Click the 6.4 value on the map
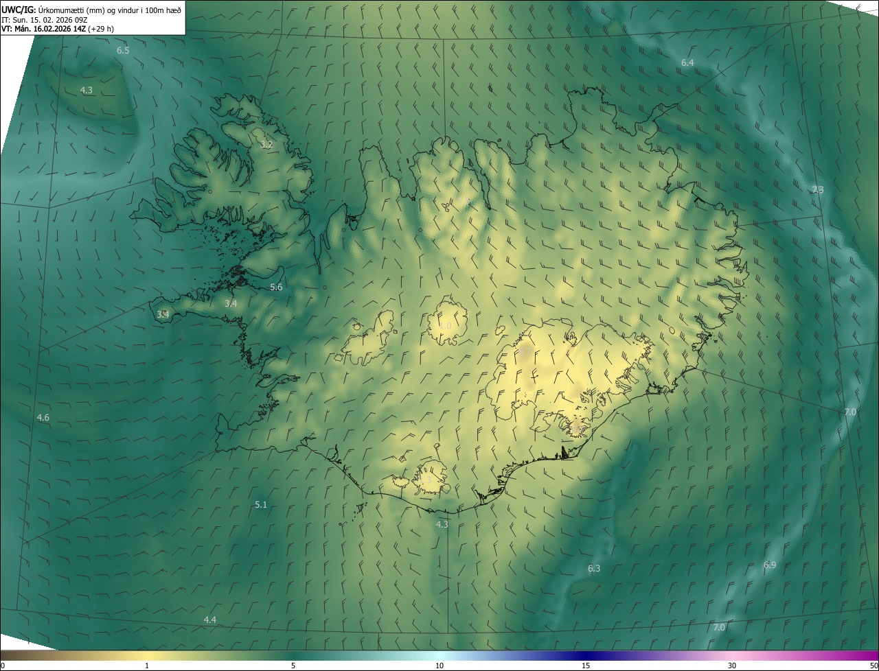 [x=687, y=63]
